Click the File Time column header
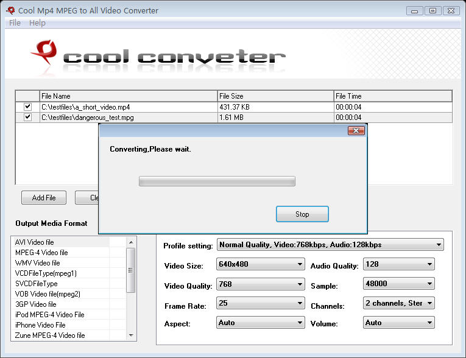466x358 pixels. (393, 96)
